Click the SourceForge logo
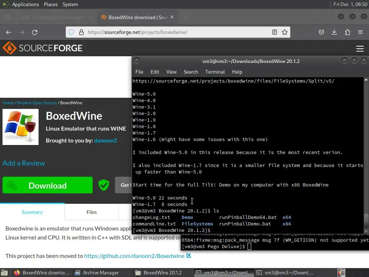369x277 pixels. pos(43,48)
